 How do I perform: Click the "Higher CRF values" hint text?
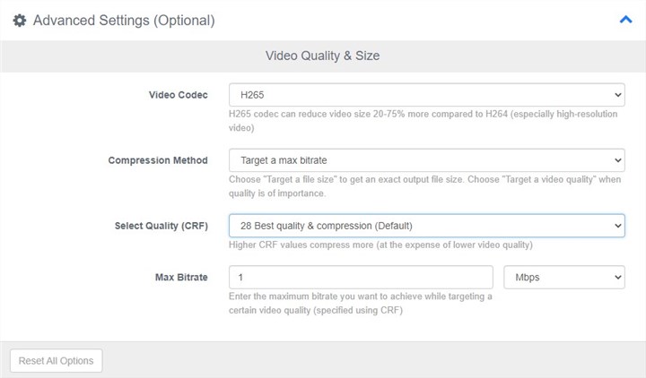click(x=380, y=245)
